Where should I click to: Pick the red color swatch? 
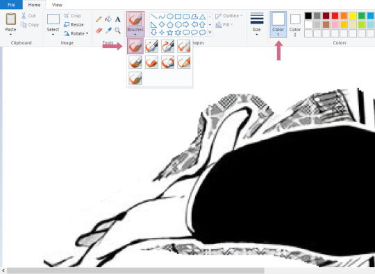pos(335,16)
